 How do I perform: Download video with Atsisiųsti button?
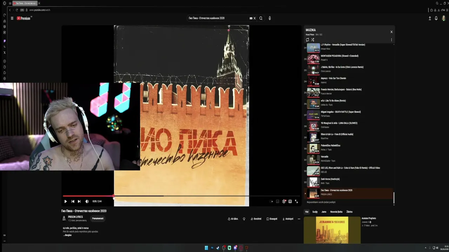point(288,219)
